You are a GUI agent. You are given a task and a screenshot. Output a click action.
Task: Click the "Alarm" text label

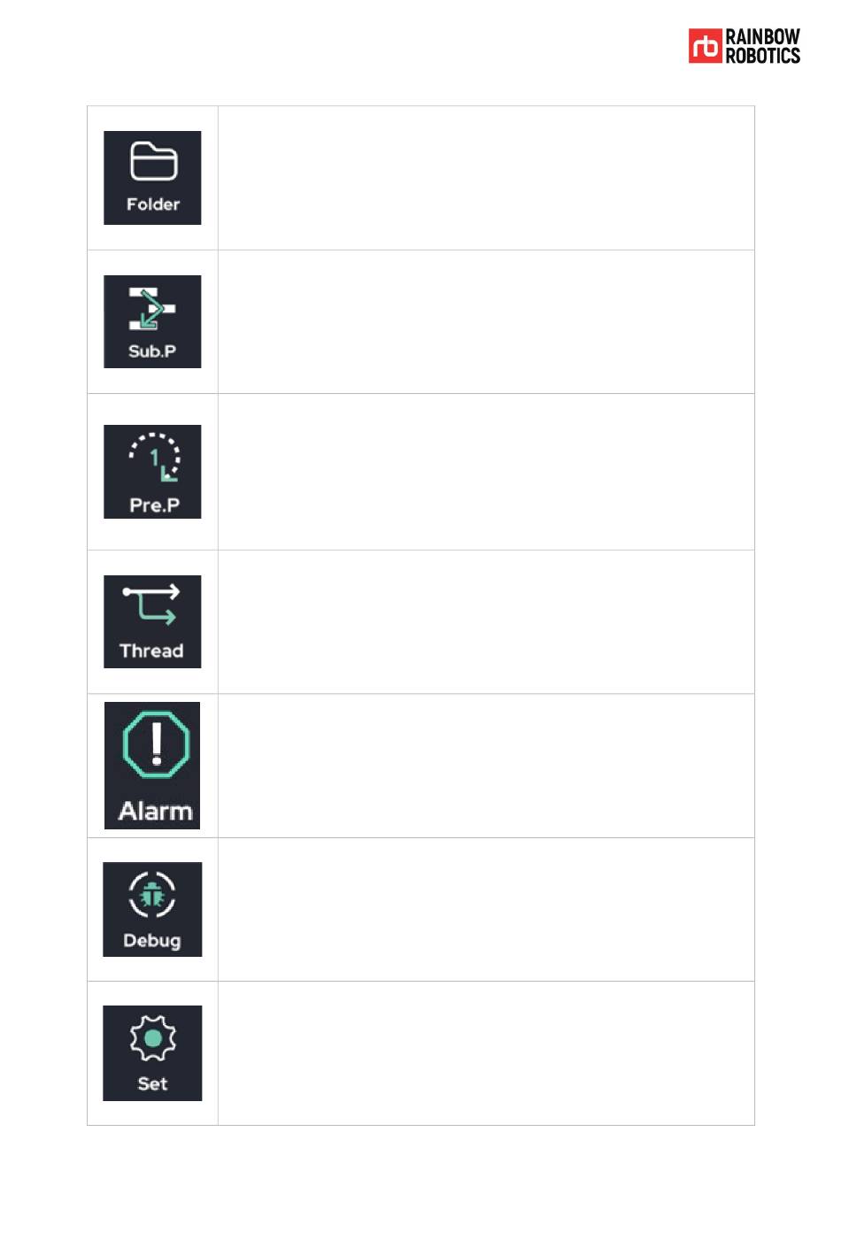(156, 811)
